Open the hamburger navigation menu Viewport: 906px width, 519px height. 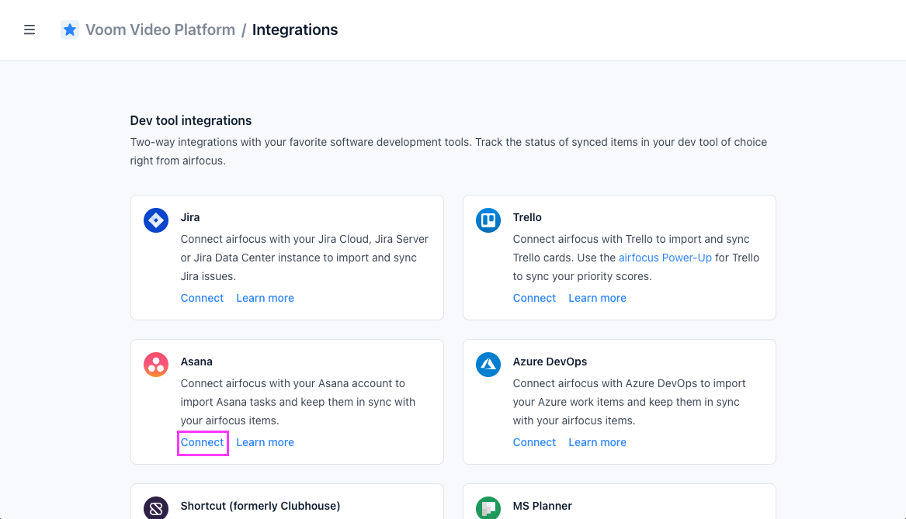pos(30,29)
